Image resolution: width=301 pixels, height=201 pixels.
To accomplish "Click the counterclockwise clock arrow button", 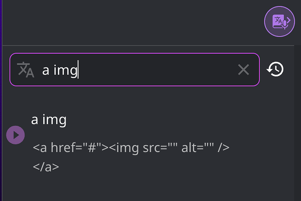I will pos(275,69).
